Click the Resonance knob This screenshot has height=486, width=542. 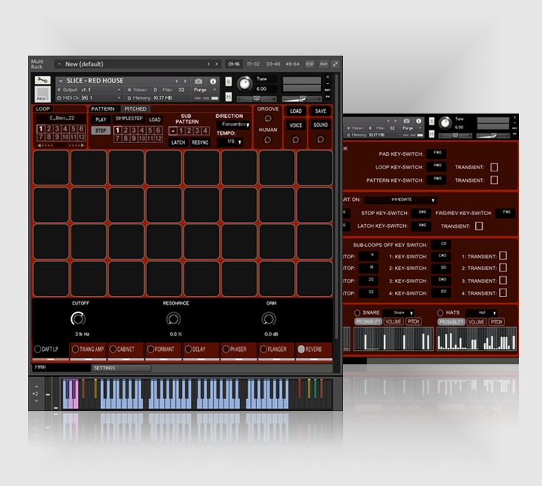click(173, 319)
